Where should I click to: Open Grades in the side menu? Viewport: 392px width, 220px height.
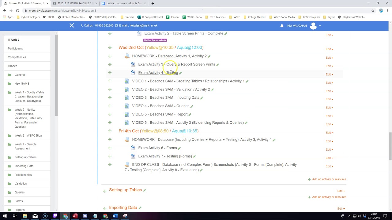pos(13,66)
